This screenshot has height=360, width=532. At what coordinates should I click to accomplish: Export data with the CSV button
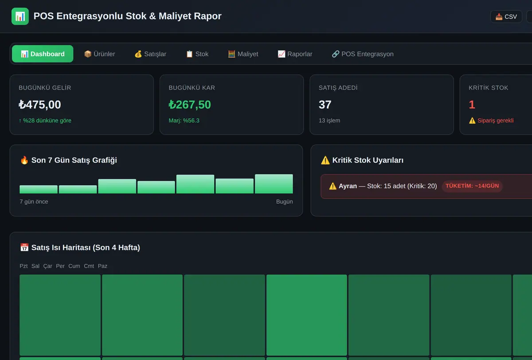(x=506, y=16)
